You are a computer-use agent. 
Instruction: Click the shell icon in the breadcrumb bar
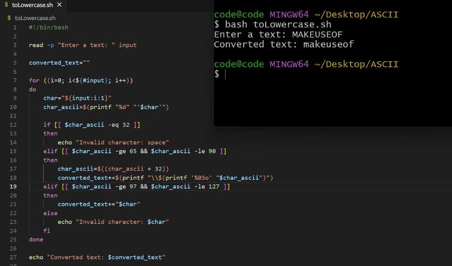[x=9, y=17]
